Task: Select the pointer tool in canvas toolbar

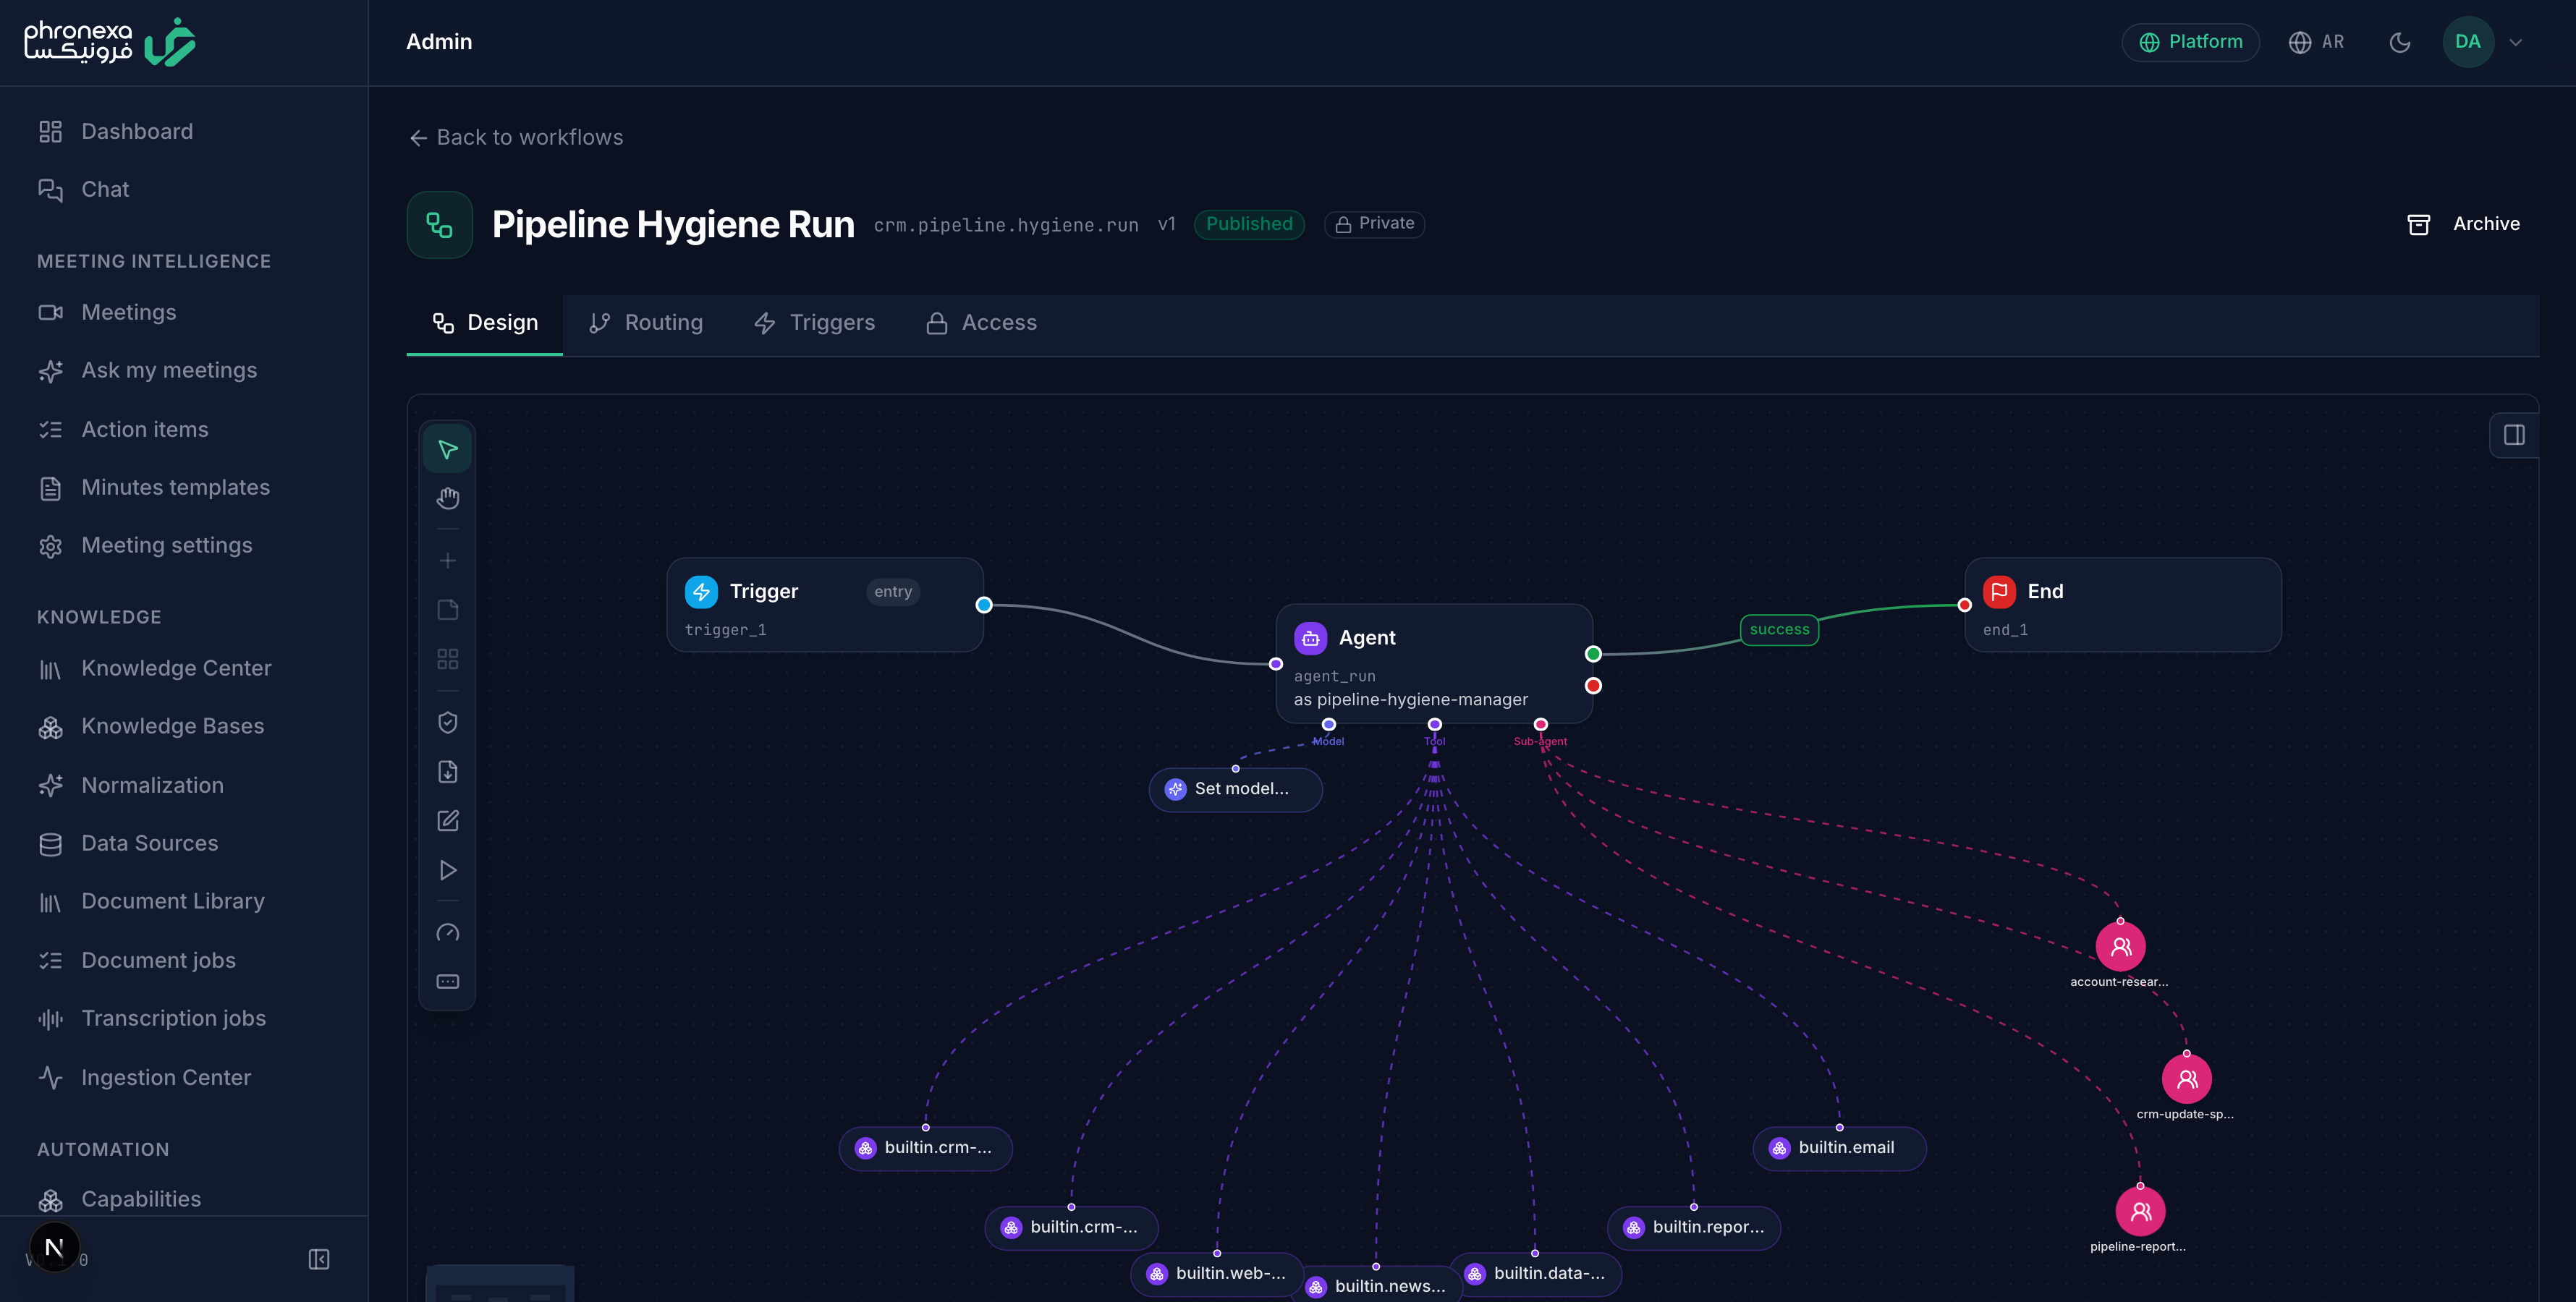Action: click(447, 449)
